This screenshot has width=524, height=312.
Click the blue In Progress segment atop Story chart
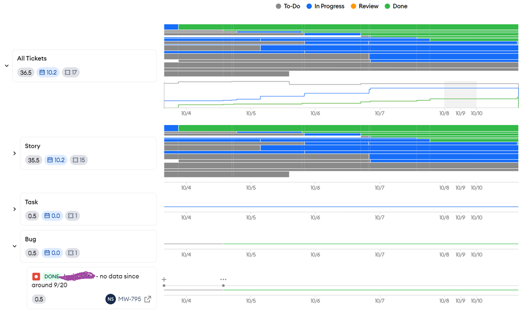tap(171, 128)
